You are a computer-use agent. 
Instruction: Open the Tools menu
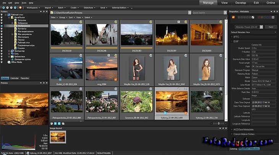pyautogui.click(x=24, y=3)
